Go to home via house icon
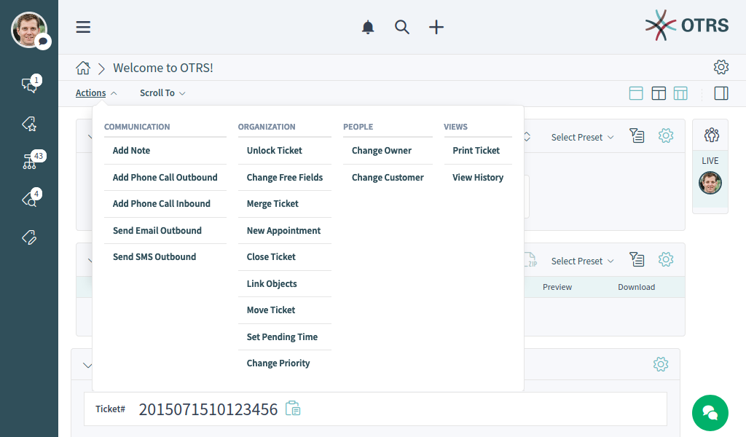This screenshot has width=746, height=437. (83, 68)
